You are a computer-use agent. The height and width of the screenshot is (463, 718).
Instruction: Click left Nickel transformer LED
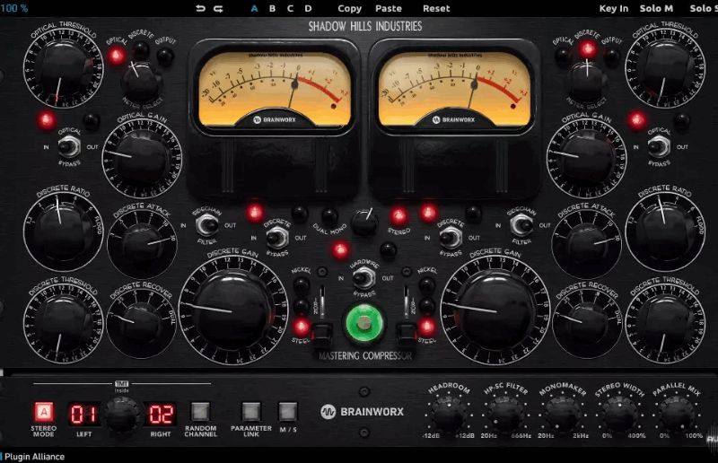(x=302, y=285)
